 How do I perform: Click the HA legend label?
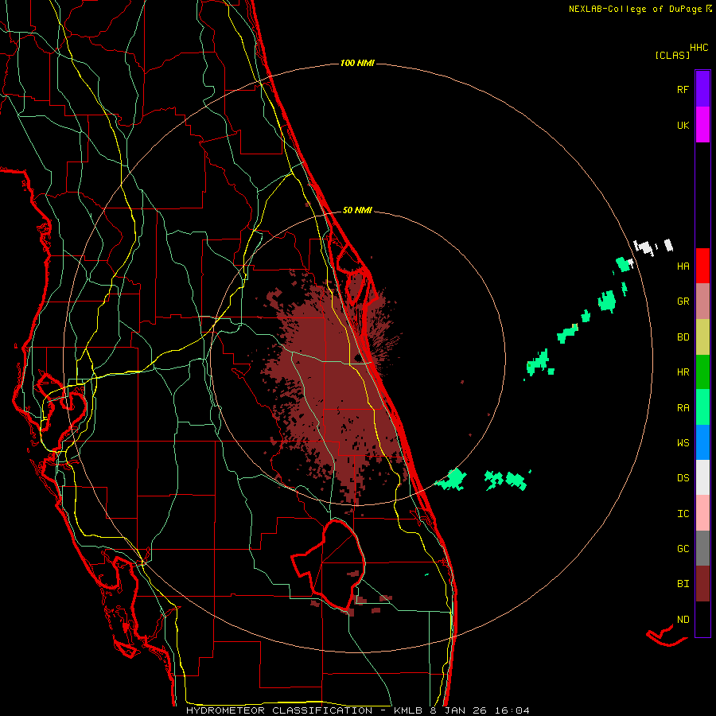coord(683,266)
